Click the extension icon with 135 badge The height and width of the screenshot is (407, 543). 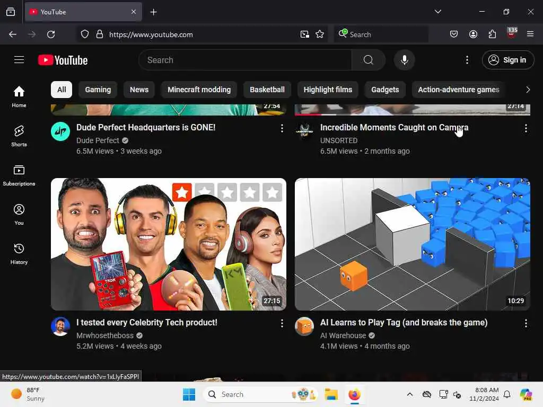[x=512, y=33]
